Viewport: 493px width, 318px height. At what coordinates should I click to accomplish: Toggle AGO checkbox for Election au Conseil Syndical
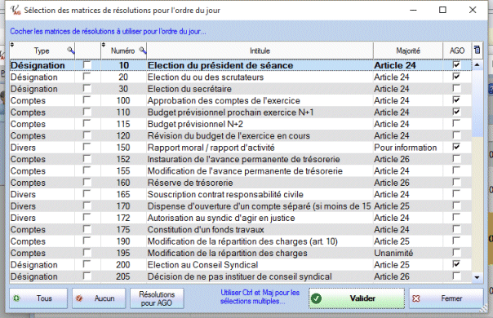pyautogui.click(x=456, y=264)
